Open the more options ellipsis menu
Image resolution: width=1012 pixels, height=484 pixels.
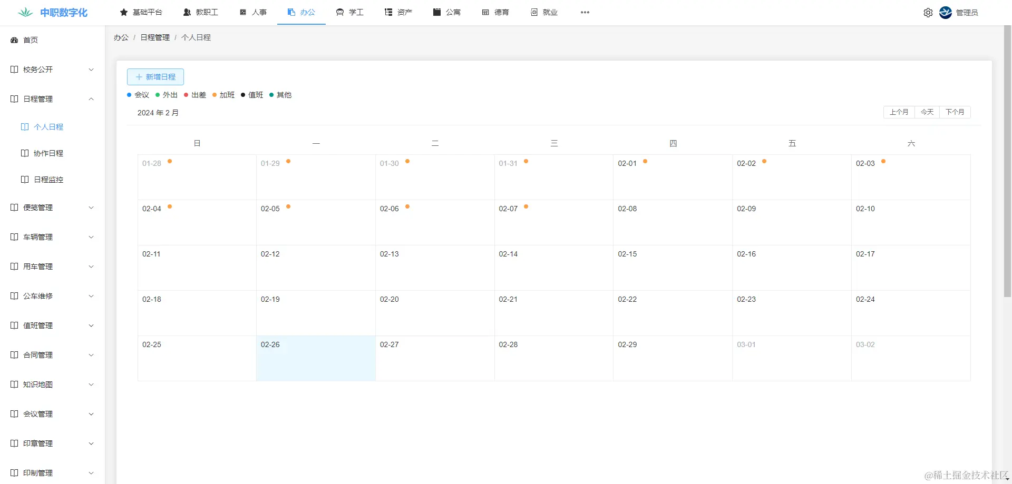pyautogui.click(x=585, y=12)
